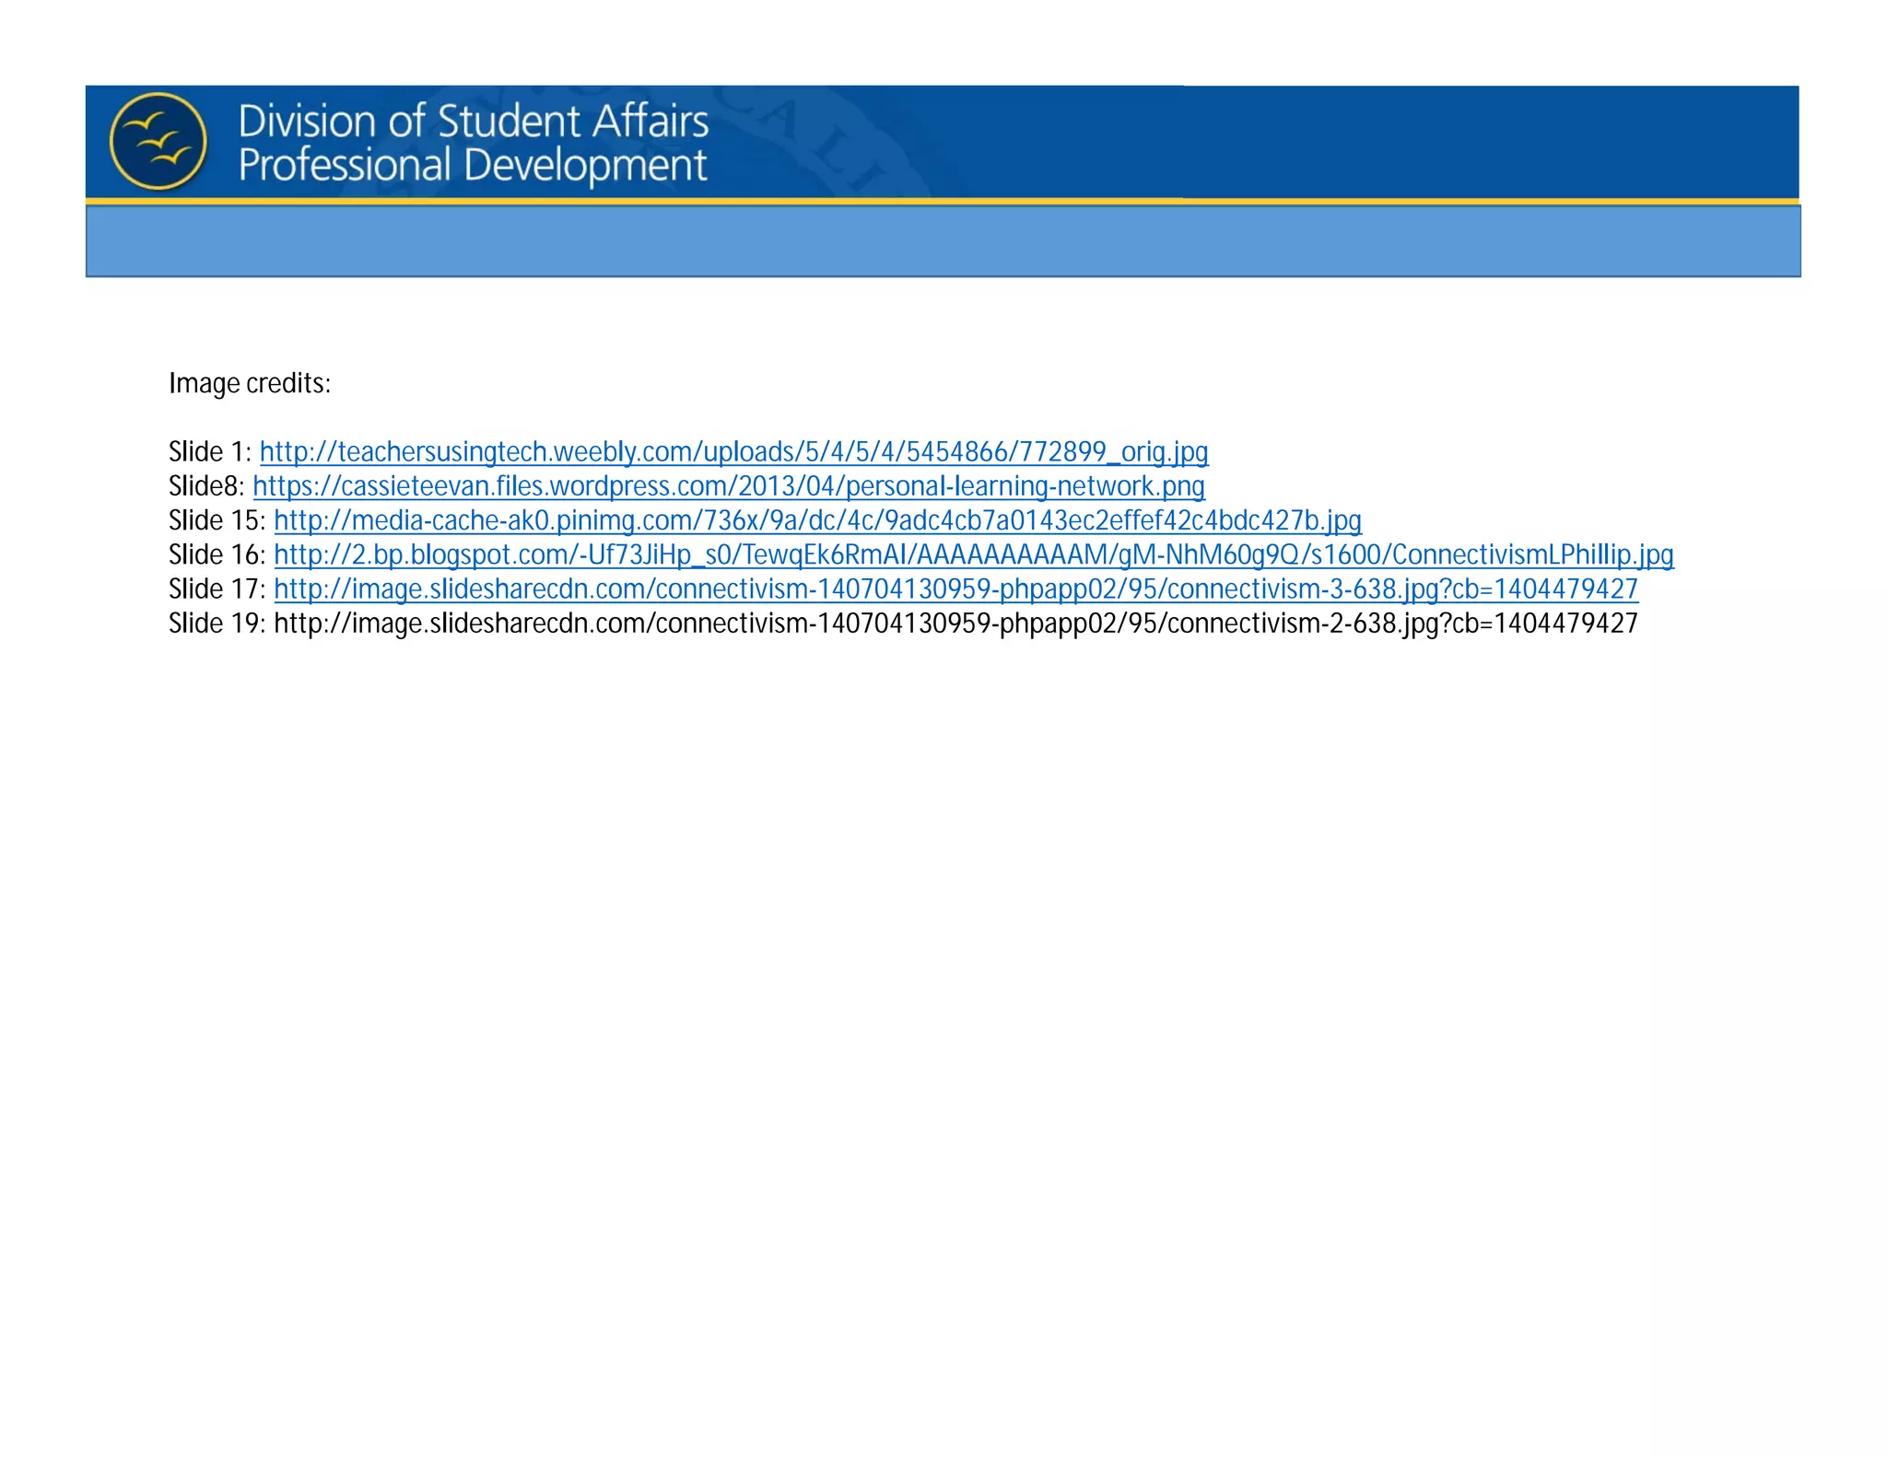This screenshot has width=1887, height=1457.
Task: Click the 'Slide 17:' label
Action: [x=217, y=589]
